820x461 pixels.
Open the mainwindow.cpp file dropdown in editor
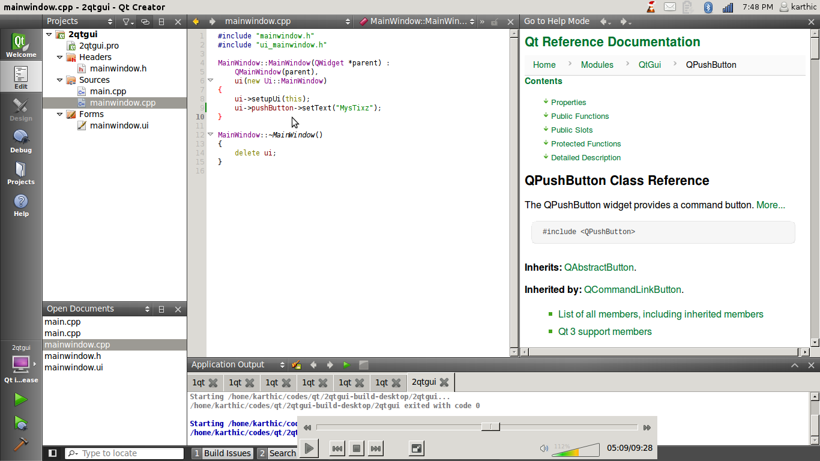pyautogui.click(x=287, y=22)
